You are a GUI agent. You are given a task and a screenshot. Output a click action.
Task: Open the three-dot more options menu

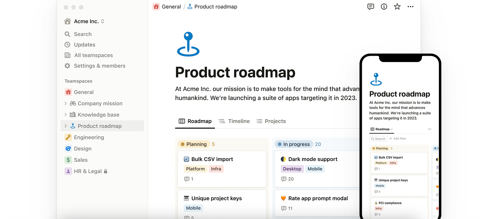(411, 7)
